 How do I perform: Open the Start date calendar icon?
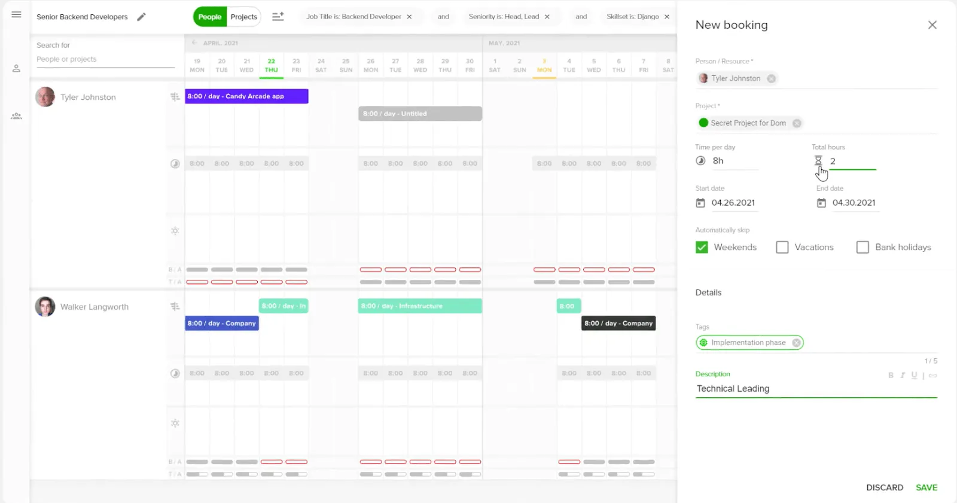(x=700, y=203)
